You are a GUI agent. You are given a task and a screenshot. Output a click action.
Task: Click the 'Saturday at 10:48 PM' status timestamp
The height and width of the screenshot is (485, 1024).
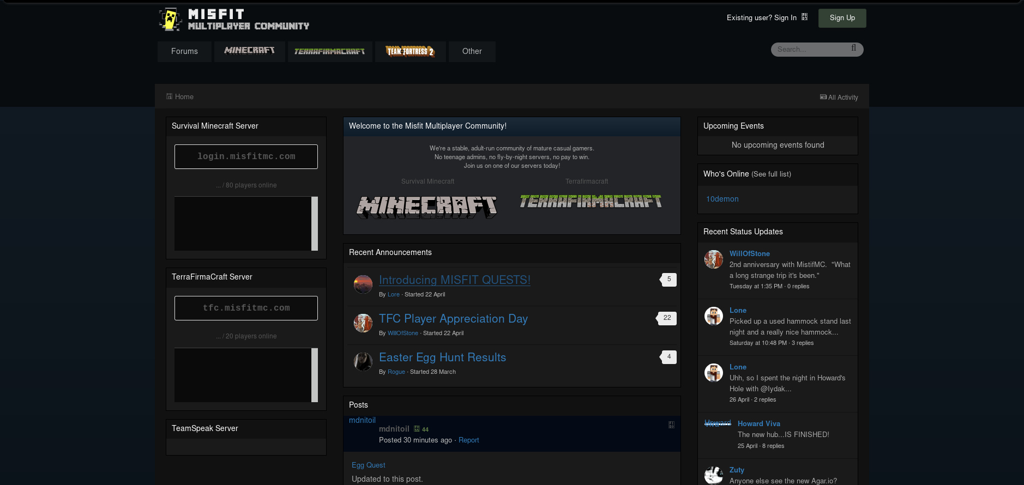click(x=758, y=343)
